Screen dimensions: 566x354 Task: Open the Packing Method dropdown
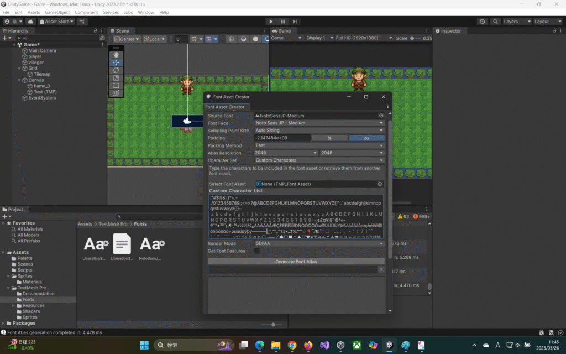click(319, 145)
